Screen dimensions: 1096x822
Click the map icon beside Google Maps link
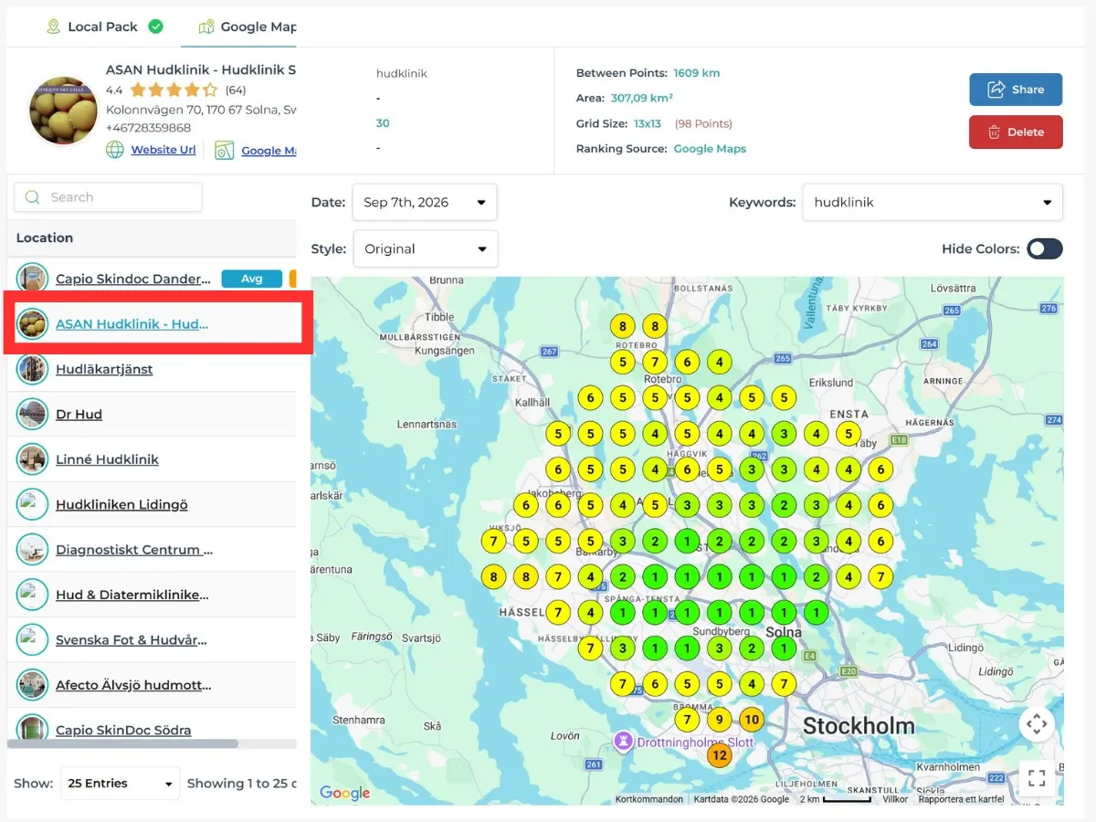(225, 150)
